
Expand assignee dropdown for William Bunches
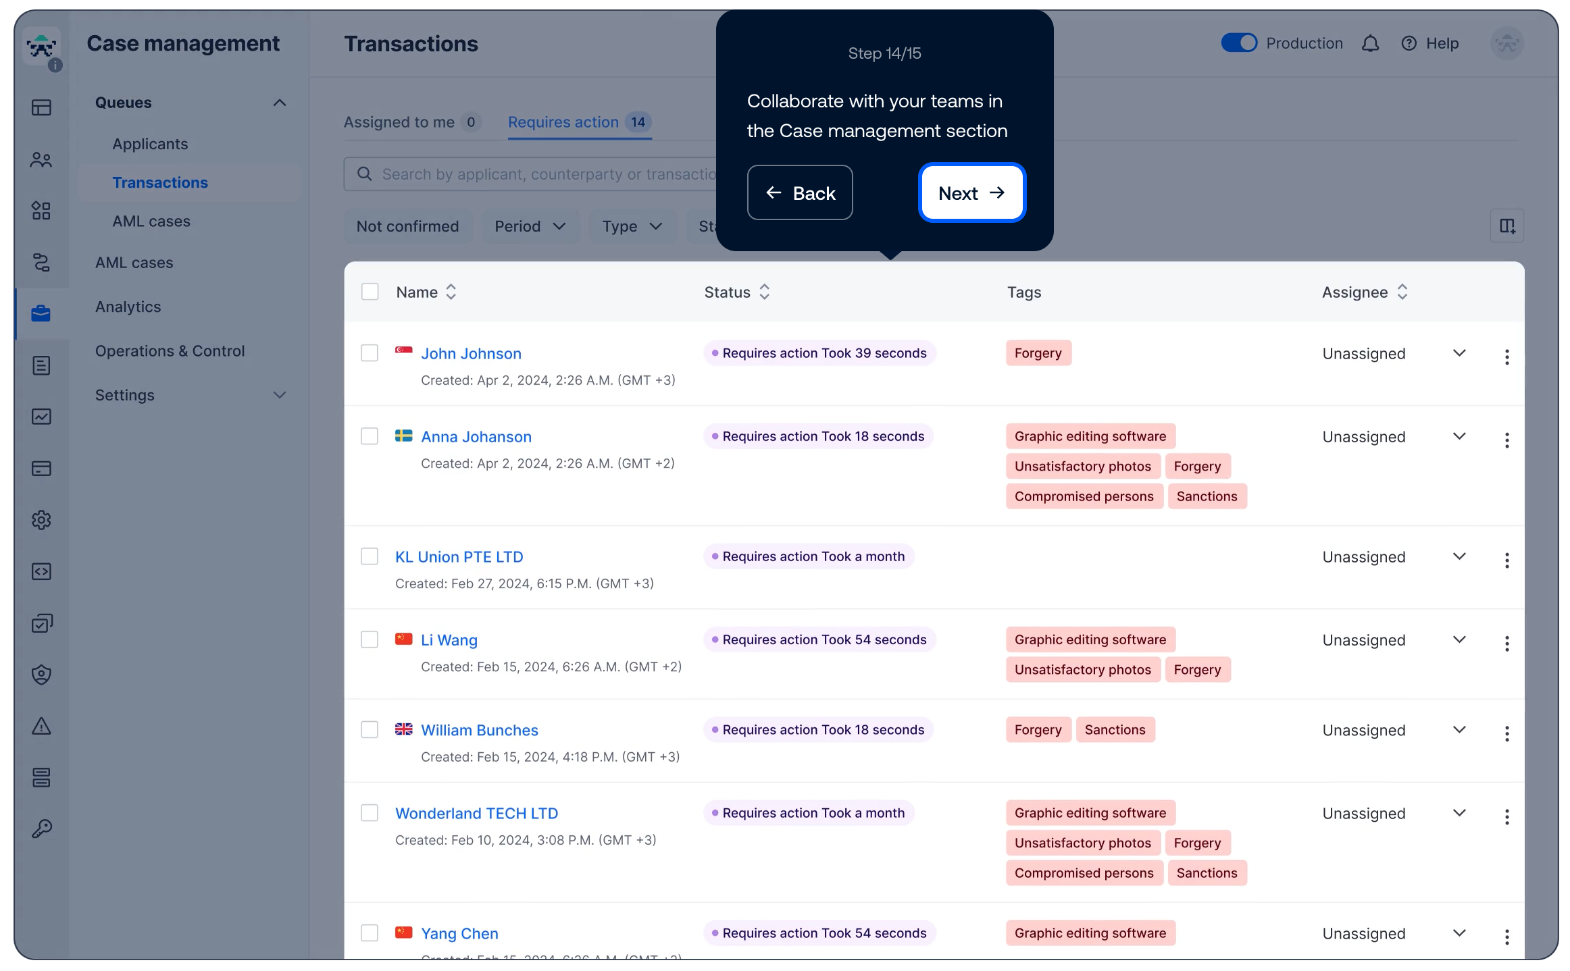pyautogui.click(x=1459, y=730)
